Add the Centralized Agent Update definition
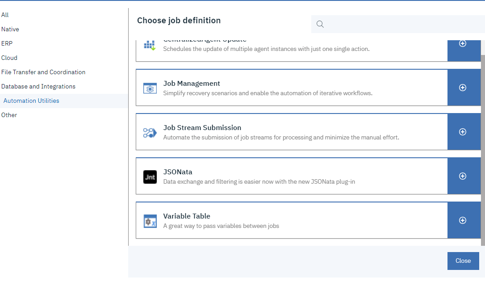The width and height of the screenshot is (485, 282). point(463,44)
